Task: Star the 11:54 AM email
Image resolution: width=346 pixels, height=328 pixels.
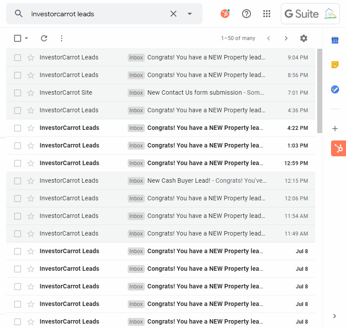Action: 31,216
